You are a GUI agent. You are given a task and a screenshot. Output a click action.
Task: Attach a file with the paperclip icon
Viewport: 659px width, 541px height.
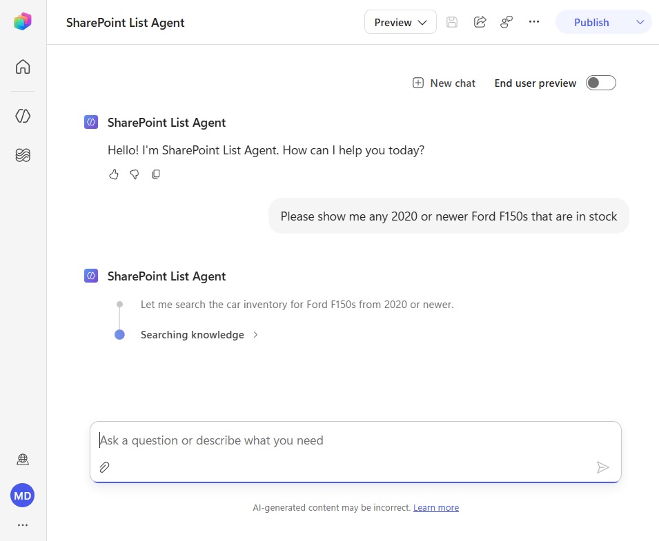coord(104,467)
